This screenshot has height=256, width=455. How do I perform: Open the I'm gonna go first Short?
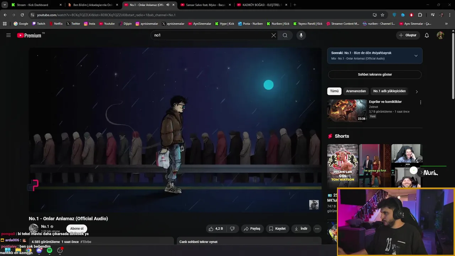point(375,165)
